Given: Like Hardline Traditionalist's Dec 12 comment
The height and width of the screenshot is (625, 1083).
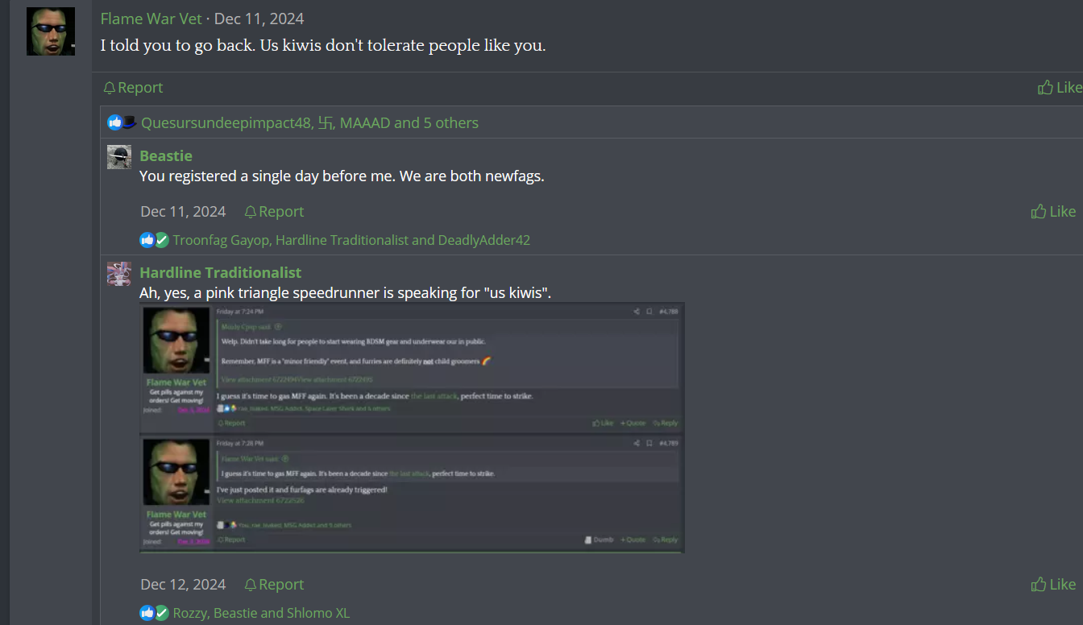Looking at the screenshot, I should 1053,585.
